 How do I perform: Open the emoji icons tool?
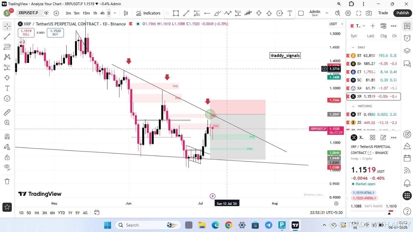click(x=7, y=99)
